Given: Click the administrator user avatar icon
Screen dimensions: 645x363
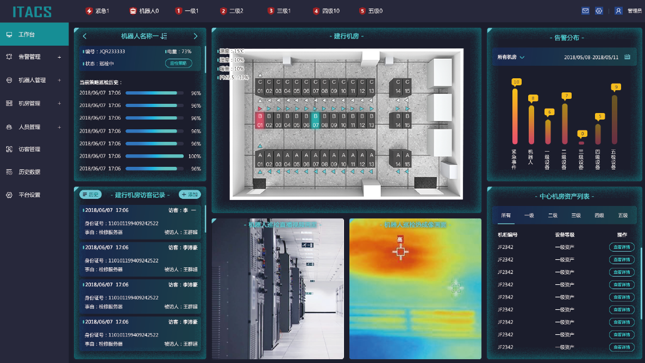Looking at the screenshot, I should pos(618,11).
